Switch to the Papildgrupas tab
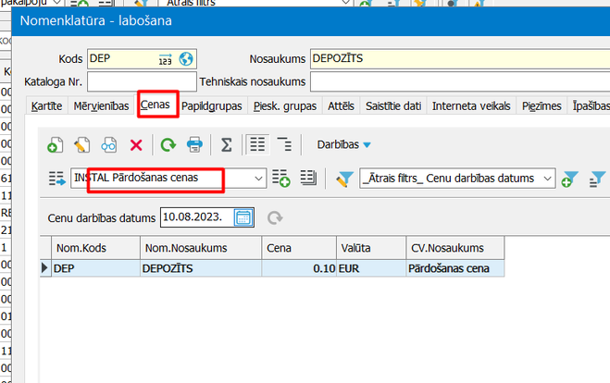This screenshot has width=610, height=383. point(212,105)
